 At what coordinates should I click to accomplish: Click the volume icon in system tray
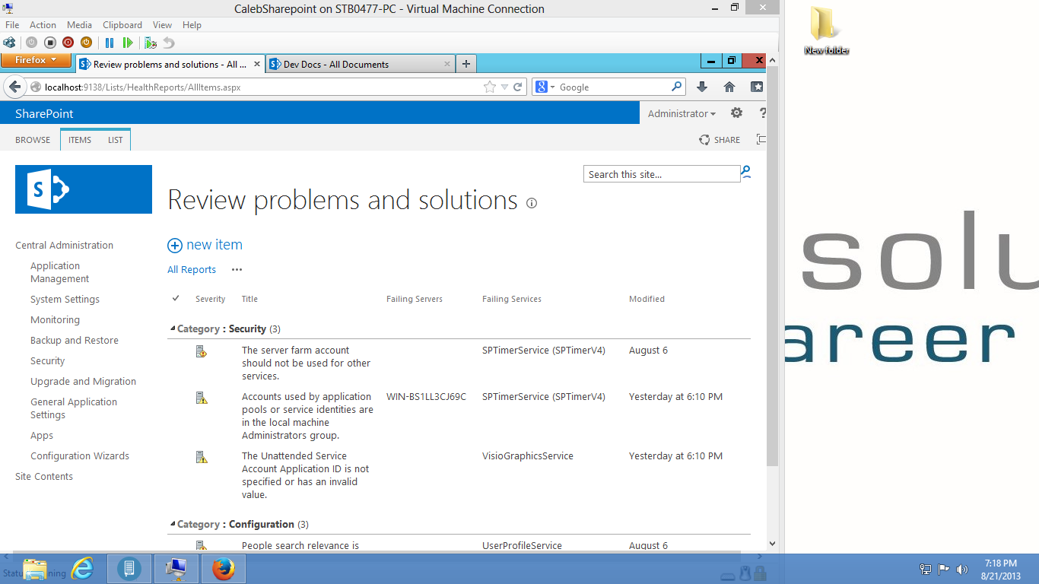[962, 569]
